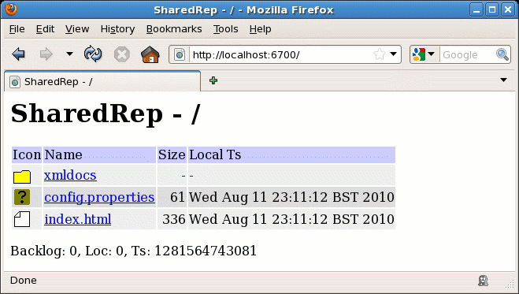Open the search engine selector dropdown
The height and width of the screenshot is (294, 519).
click(424, 54)
